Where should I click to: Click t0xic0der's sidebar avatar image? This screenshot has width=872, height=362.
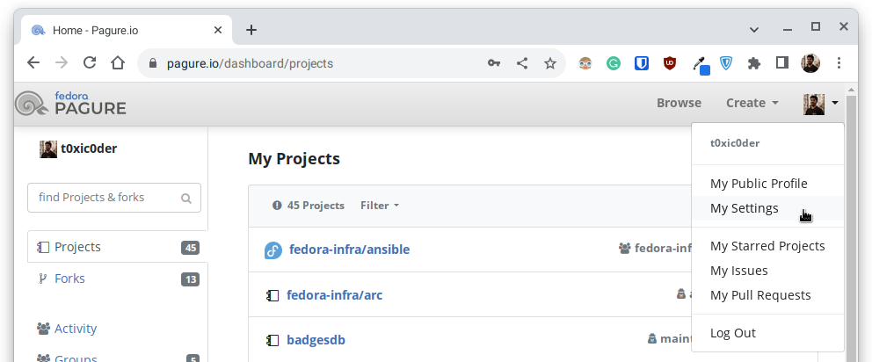point(48,149)
